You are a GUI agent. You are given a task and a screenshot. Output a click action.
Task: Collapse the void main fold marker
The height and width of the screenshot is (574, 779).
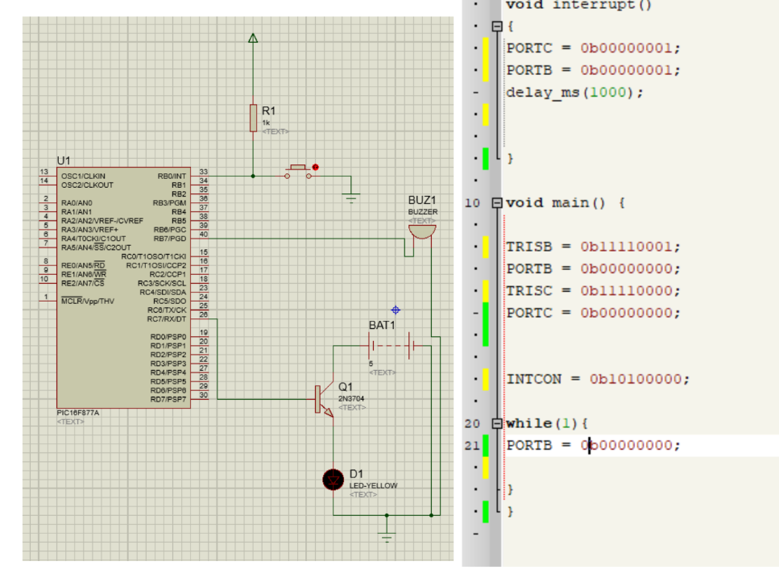pos(497,203)
